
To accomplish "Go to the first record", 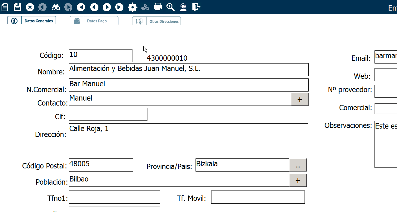I will point(81,7).
